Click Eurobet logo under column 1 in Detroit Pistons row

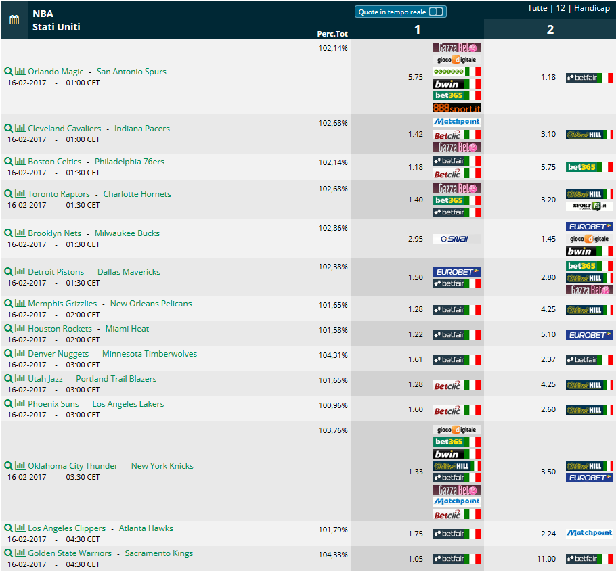pyautogui.click(x=456, y=272)
